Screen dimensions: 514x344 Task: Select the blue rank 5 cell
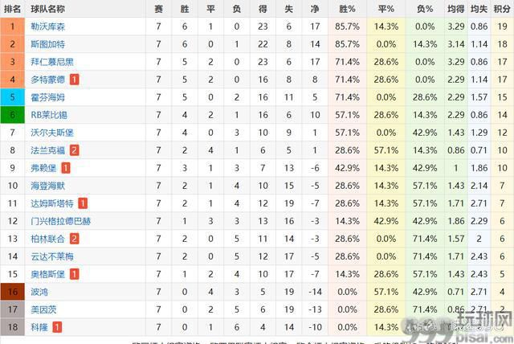pyautogui.click(x=13, y=97)
